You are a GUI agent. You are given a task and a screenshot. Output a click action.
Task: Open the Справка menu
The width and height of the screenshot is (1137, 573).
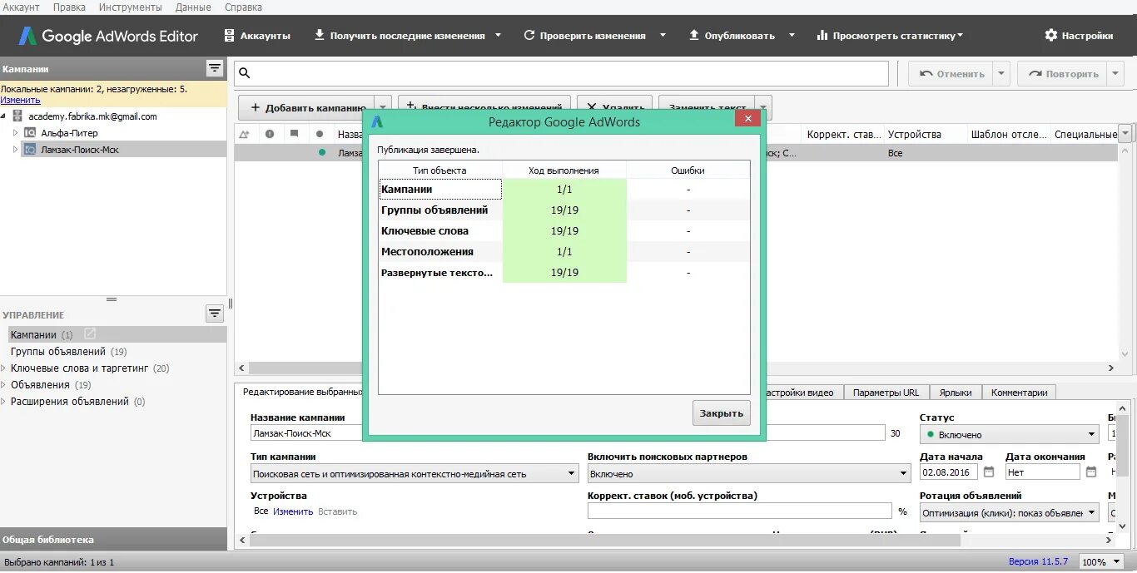pos(243,7)
